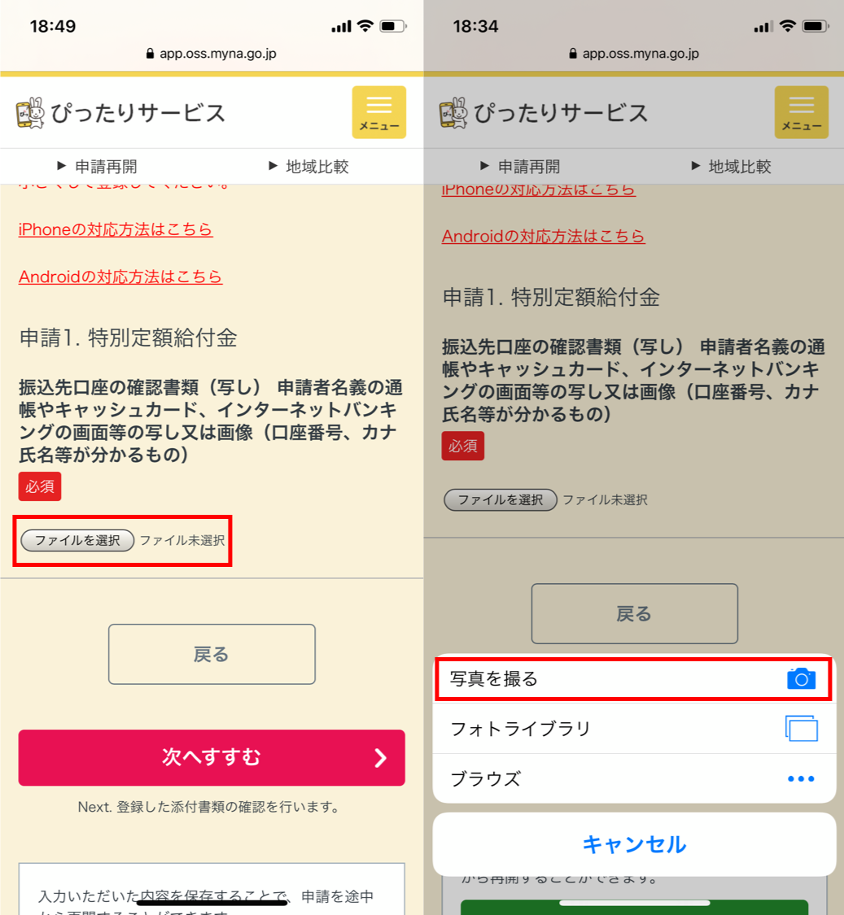
Task: Tap the pink 次へすすむ button
Action: pos(212,757)
